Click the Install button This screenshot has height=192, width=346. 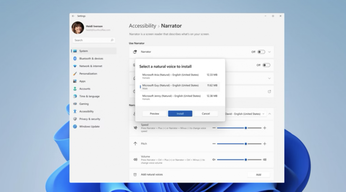(180, 113)
